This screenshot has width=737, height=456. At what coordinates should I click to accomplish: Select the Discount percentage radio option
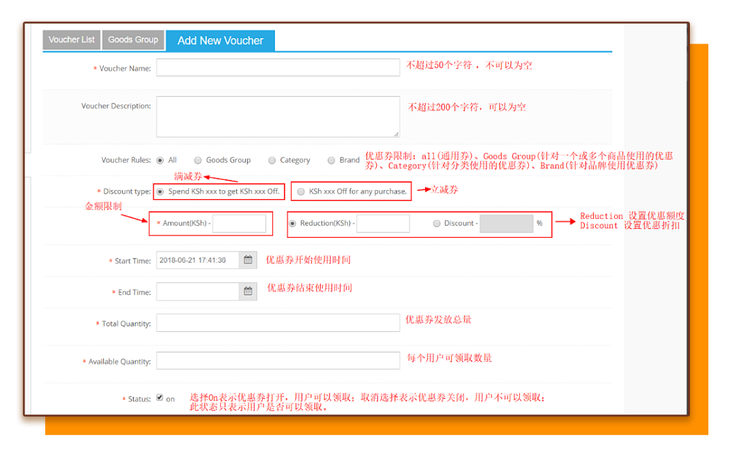[437, 224]
